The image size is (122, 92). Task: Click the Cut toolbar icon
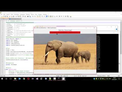pyautogui.click(x=16, y=16)
